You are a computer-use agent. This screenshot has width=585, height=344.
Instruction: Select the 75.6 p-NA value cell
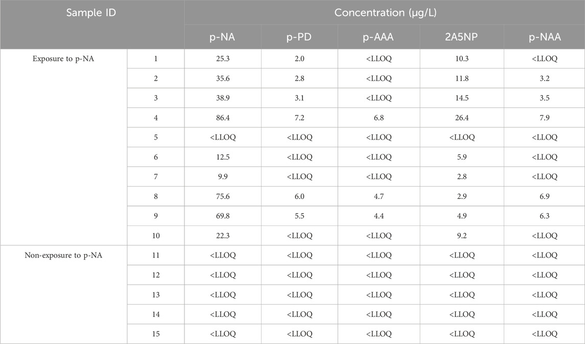[223, 196]
